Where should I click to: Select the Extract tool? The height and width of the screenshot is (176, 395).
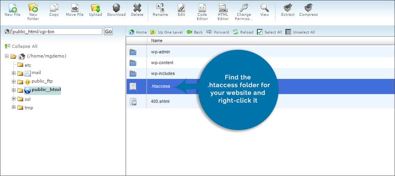pos(288,10)
